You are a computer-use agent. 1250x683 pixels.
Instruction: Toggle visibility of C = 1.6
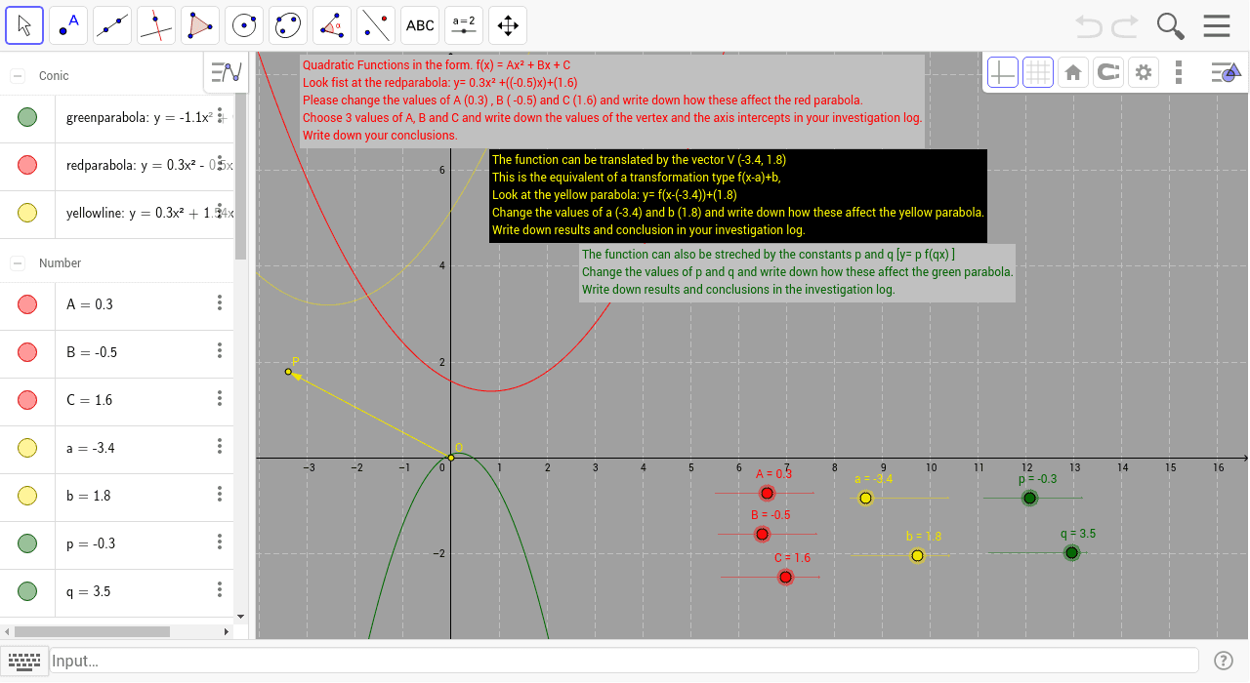pos(27,400)
